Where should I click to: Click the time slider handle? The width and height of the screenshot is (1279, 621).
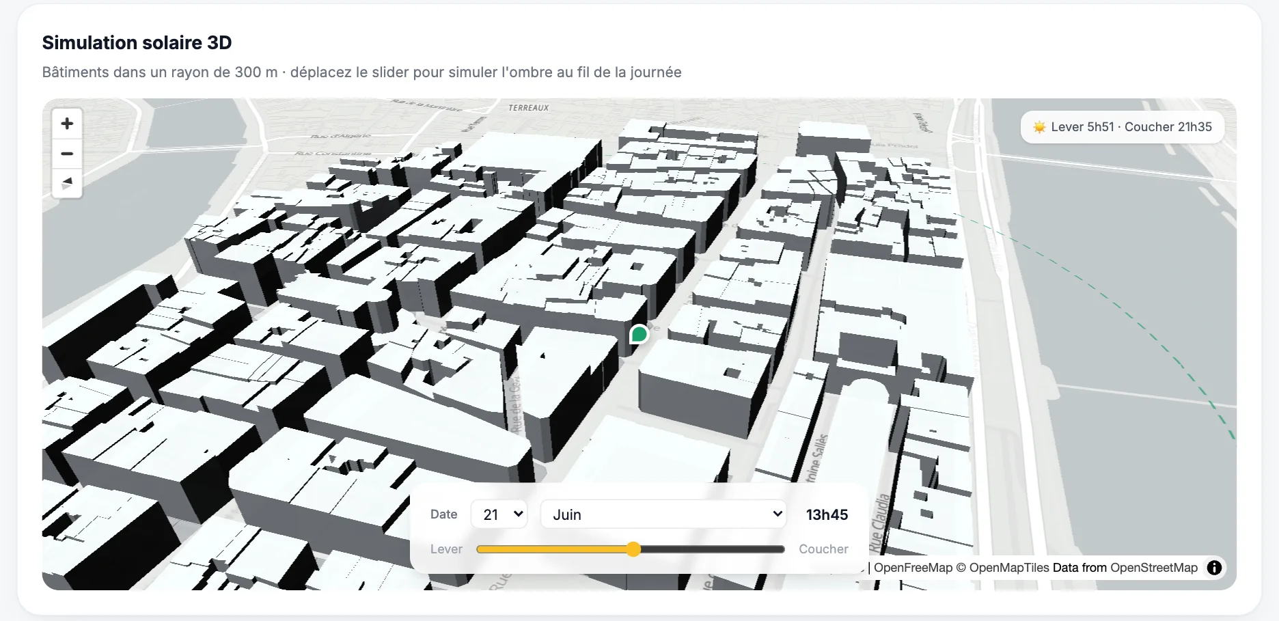633,549
